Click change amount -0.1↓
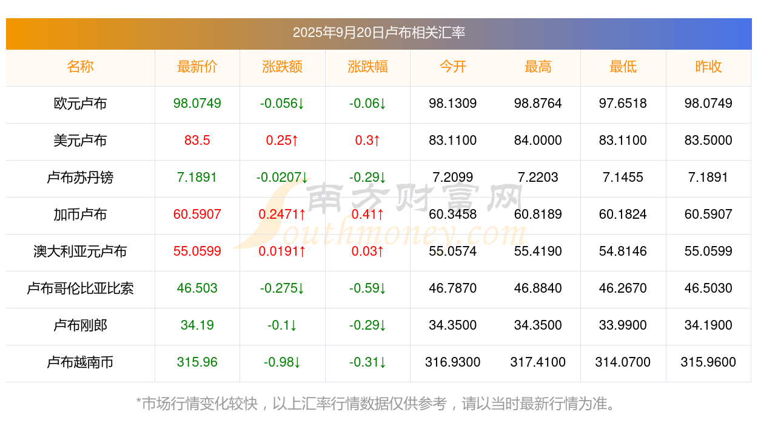Image resolution: width=758 pixels, height=423 pixels. 283,325
